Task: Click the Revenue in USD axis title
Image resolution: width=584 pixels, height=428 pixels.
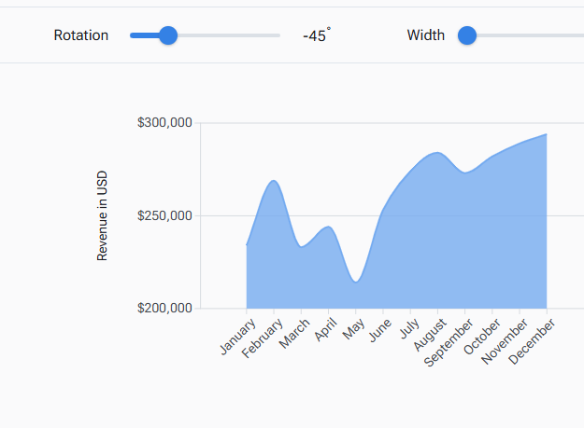Action: (103, 215)
